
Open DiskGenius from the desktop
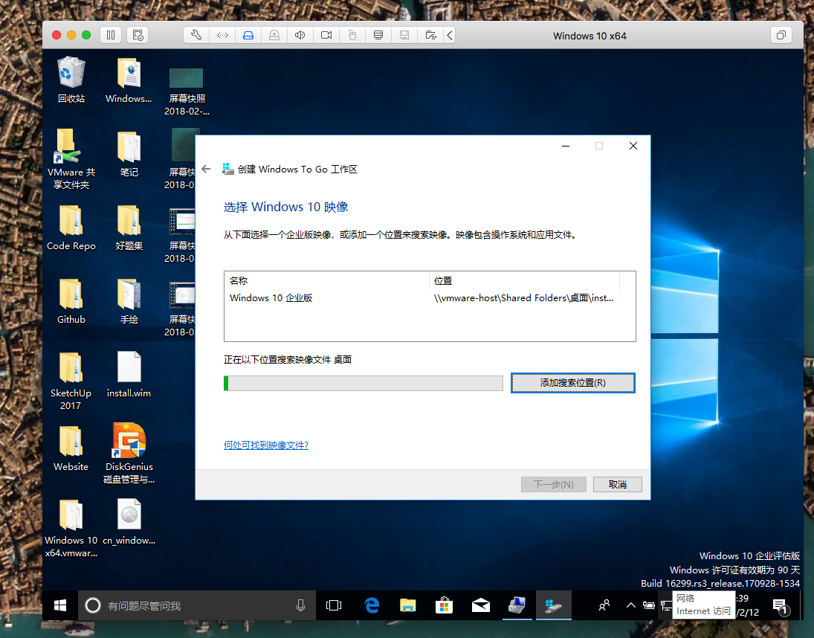[x=128, y=441]
